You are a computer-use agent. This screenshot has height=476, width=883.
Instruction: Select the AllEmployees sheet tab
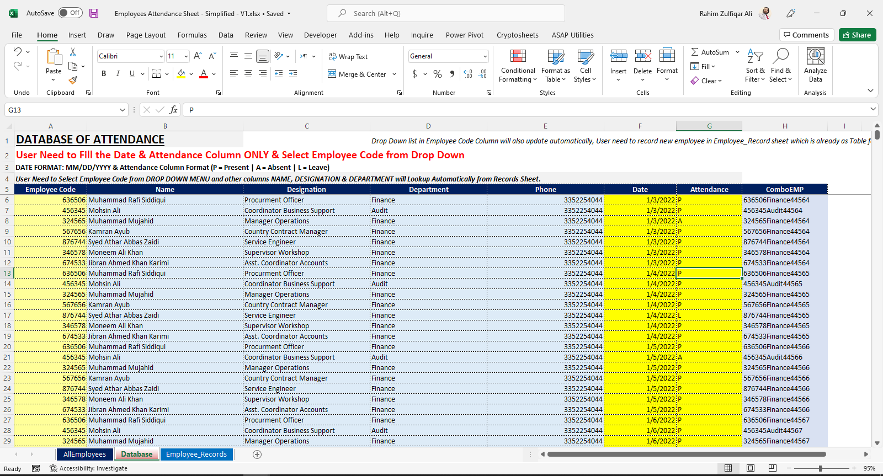coord(84,454)
